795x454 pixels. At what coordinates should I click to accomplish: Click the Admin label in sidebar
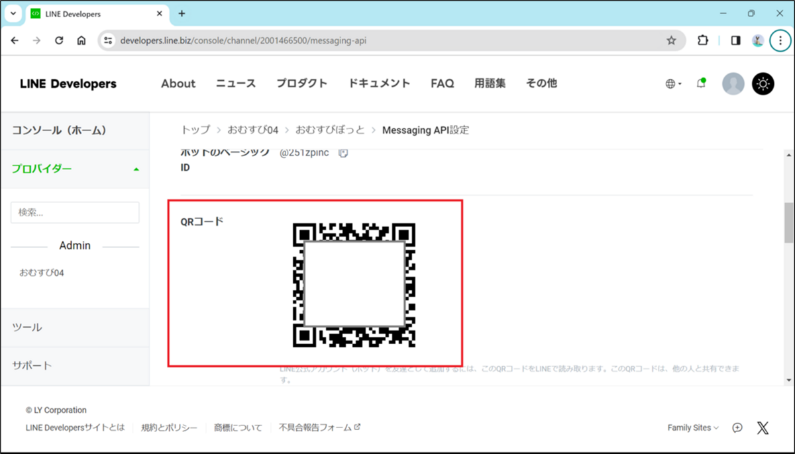75,246
